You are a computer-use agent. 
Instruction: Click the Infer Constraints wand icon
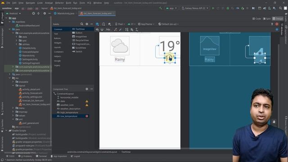tap(120, 30)
